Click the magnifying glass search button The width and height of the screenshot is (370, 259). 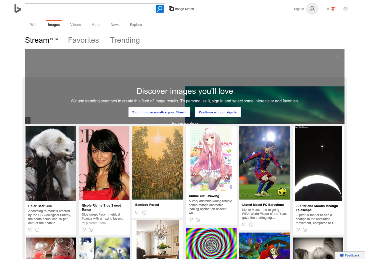[160, 9]
